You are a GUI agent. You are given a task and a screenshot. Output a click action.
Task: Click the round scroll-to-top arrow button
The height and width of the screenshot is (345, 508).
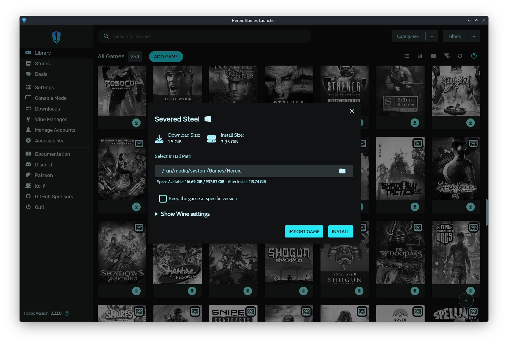[x=466, y=301]
